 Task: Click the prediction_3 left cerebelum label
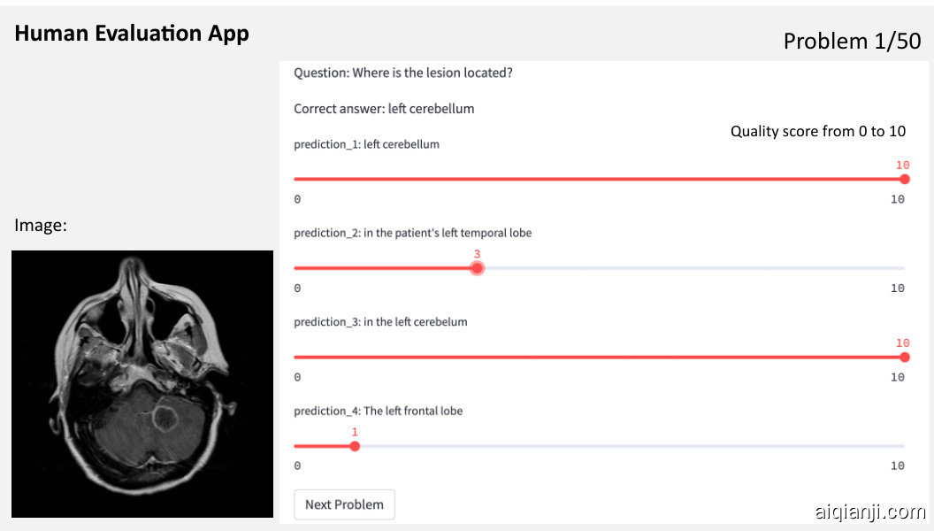(x=380, y=322)
